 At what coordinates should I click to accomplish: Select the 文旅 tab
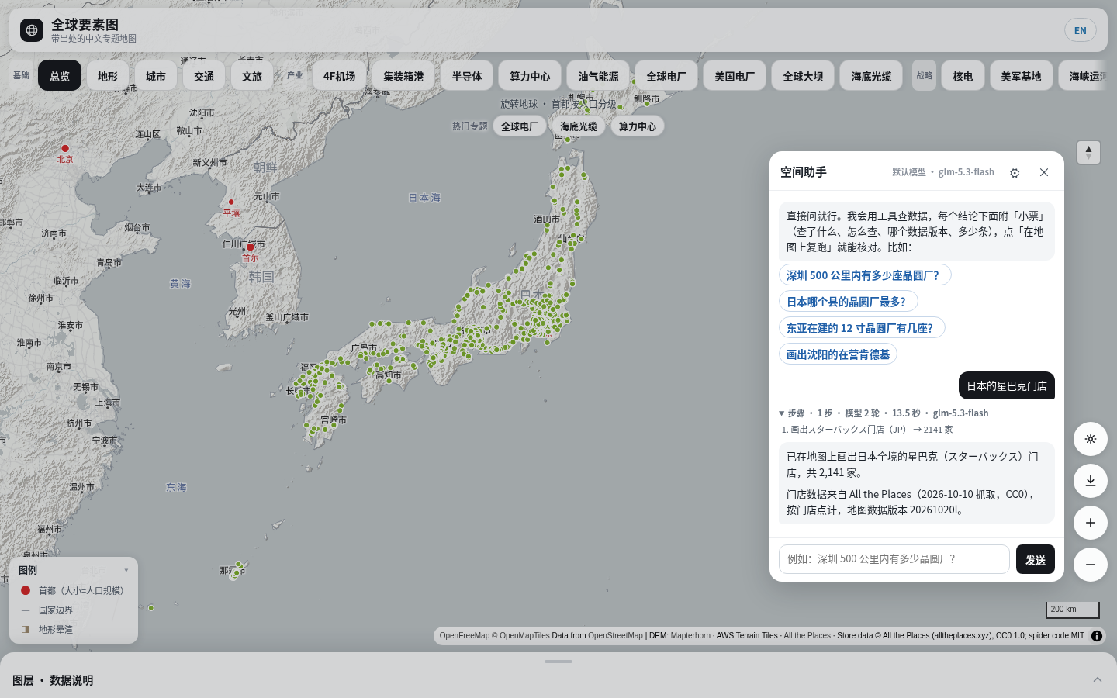coord(252,76)
